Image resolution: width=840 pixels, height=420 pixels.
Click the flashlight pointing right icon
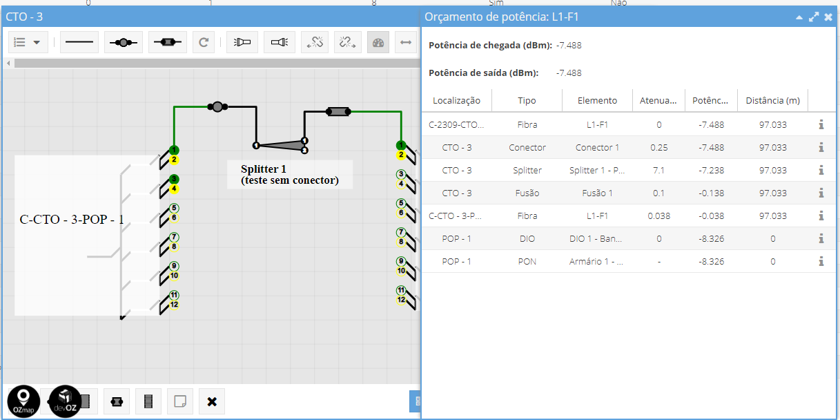(x=279, y=42)
